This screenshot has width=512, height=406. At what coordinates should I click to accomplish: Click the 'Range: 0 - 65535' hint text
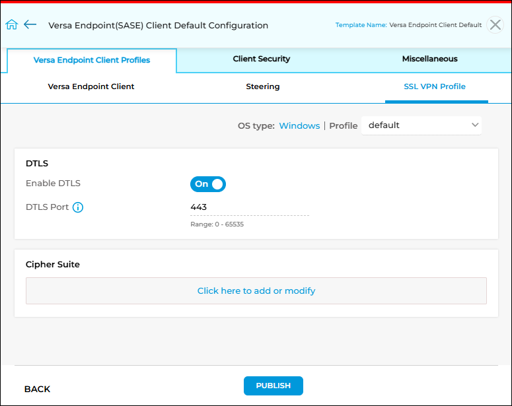point(217,224)
